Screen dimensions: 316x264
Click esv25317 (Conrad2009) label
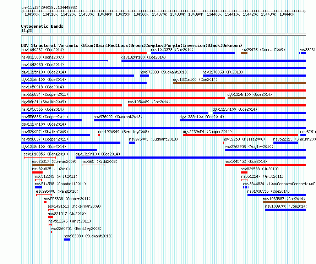click(x=54, y=161)
